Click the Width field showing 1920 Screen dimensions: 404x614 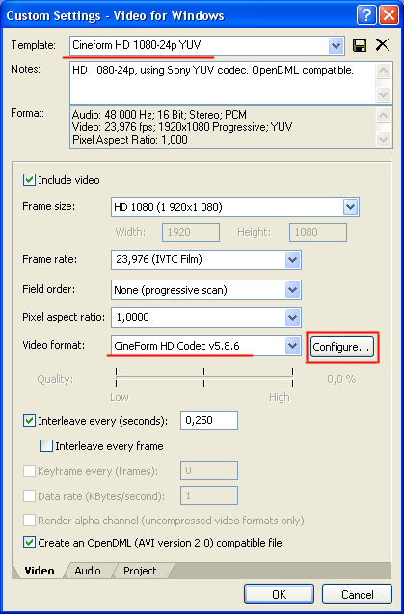point(191,232)
